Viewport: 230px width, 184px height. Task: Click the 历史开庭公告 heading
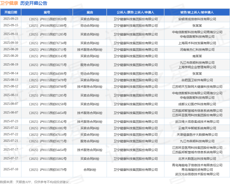point(34,3)
